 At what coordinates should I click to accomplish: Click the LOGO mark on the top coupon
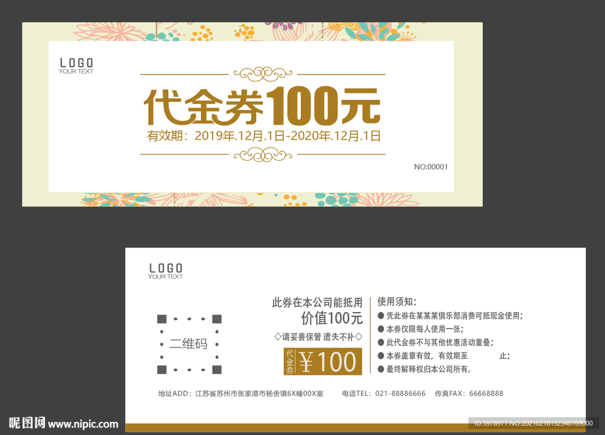click(75, 66)
